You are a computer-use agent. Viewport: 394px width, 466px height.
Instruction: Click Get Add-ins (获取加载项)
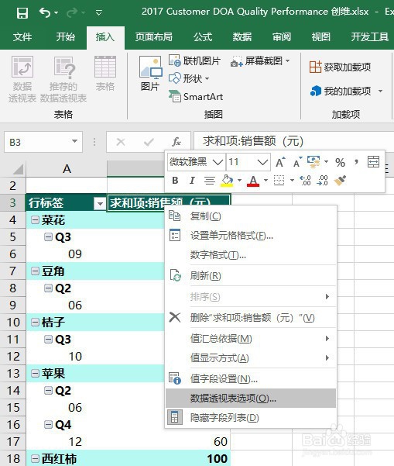[340, 67]
